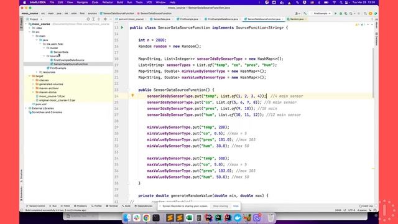This screenshot has width=398, height=224.
Task: Collapse all items in Project tree
Action: coord(99,19)
